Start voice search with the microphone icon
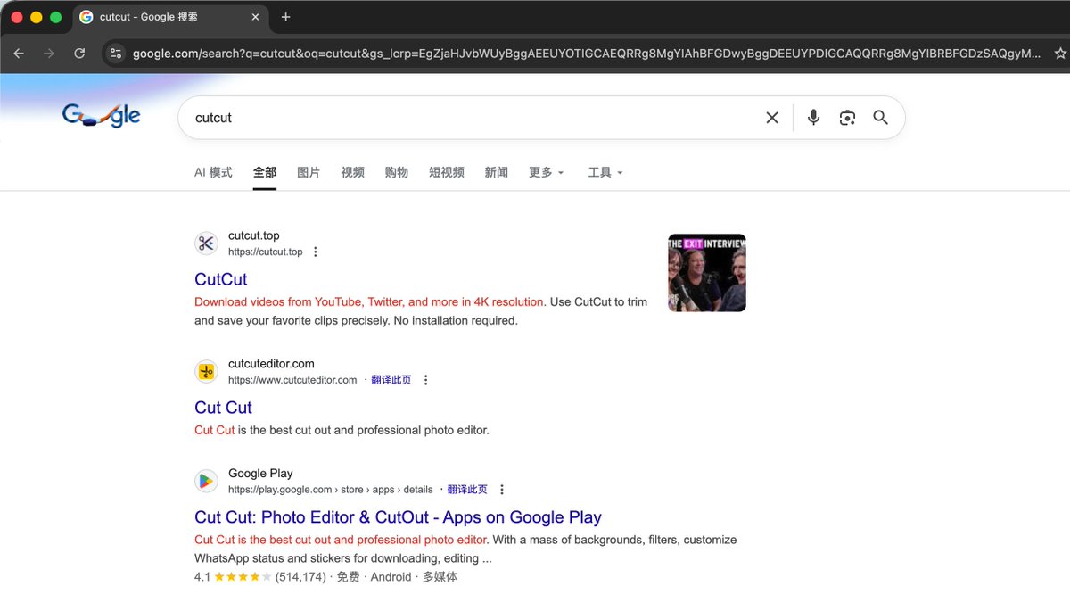Image resolution: width=1070 pixels, height=611 pixels. click(813, 118)
